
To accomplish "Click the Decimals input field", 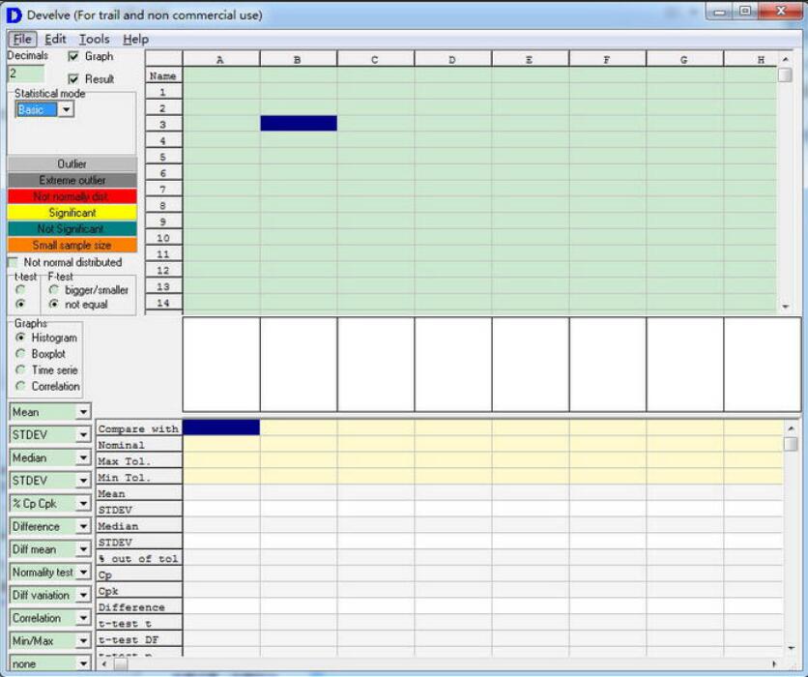I will coord(25,74).
